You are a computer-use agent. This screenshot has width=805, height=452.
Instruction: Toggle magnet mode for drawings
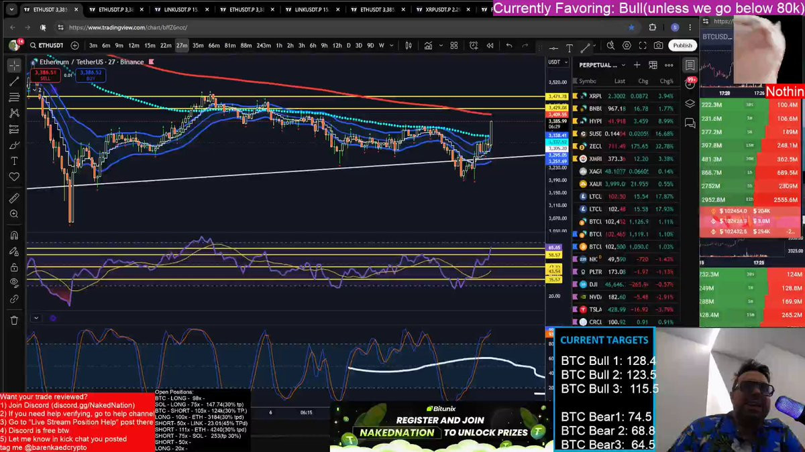coord(14,235)
